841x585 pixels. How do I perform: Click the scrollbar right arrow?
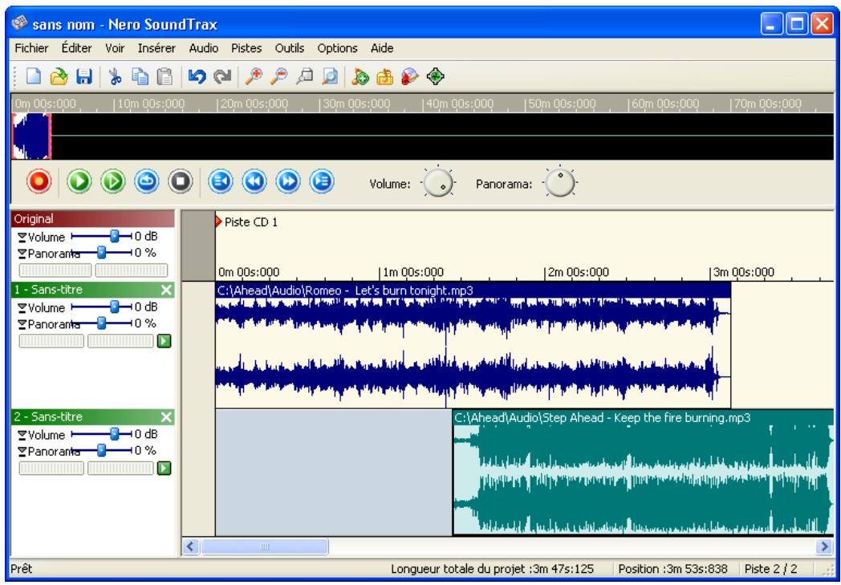[x=824, y=547]
